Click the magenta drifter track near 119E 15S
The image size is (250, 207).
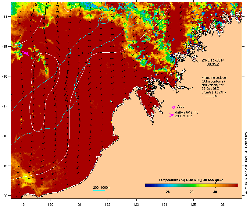point(25,53)
